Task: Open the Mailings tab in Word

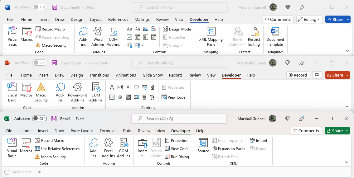Action: coord(142,19)
